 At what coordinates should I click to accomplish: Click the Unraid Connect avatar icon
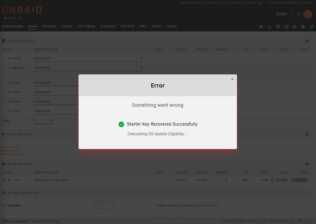point(307,14)
